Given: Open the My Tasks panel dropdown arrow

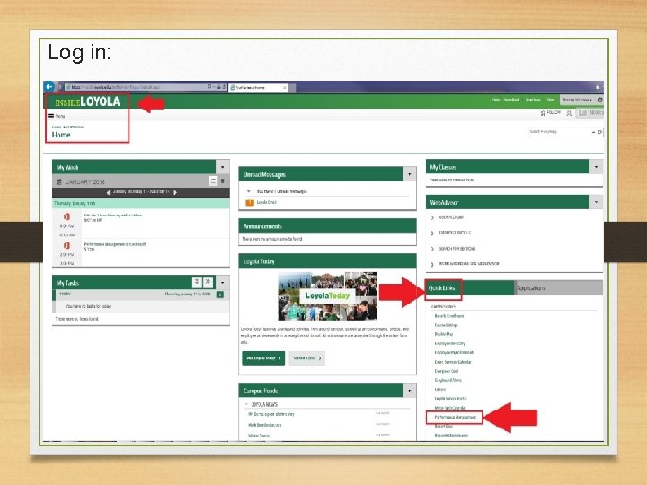Looking at the screenshot, I should (x=223, y=283).
